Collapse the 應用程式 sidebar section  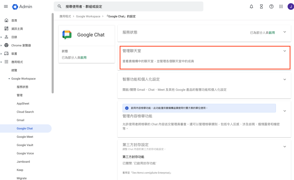tap(1, 62)
